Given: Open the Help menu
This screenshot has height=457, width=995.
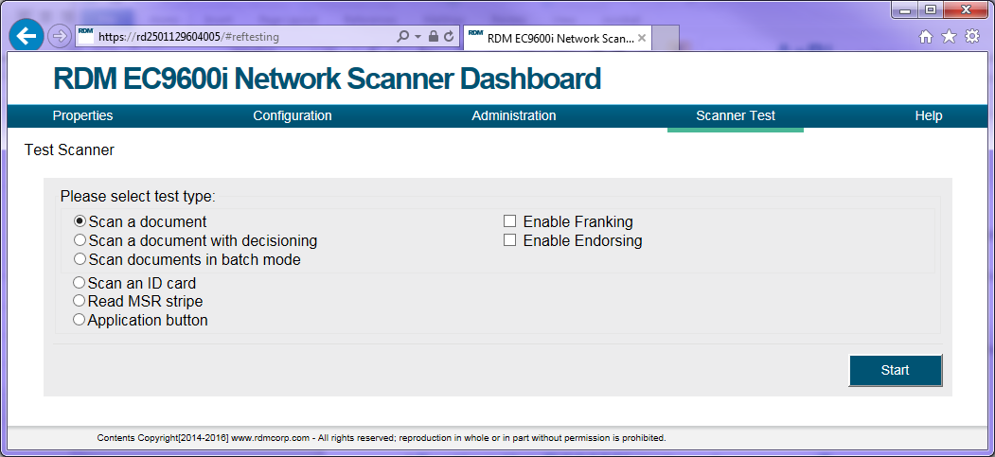Looking at the screenshot, I should pos(929,116).
